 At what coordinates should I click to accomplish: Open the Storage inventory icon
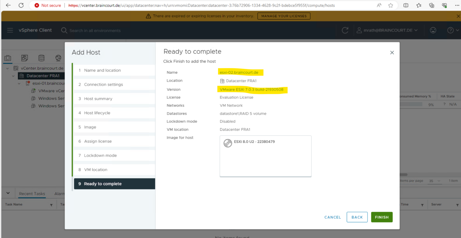click(x=41, y=58)
